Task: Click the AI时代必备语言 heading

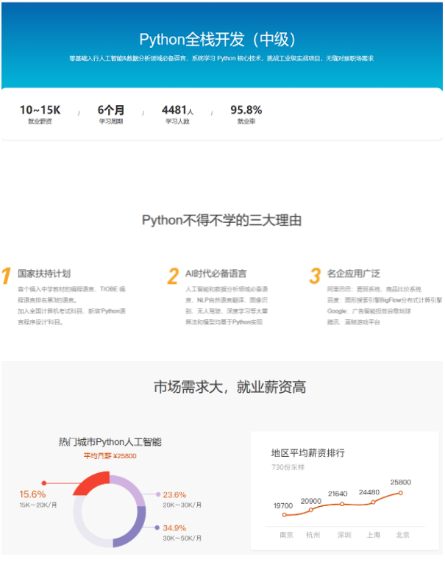Action: click(x=216, y=274)
